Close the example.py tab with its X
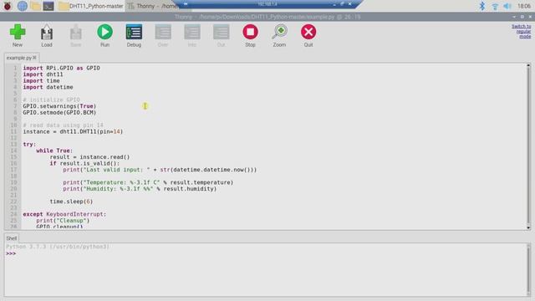The height and width of the screenshot is (301, 535). [x=34, y=58]
